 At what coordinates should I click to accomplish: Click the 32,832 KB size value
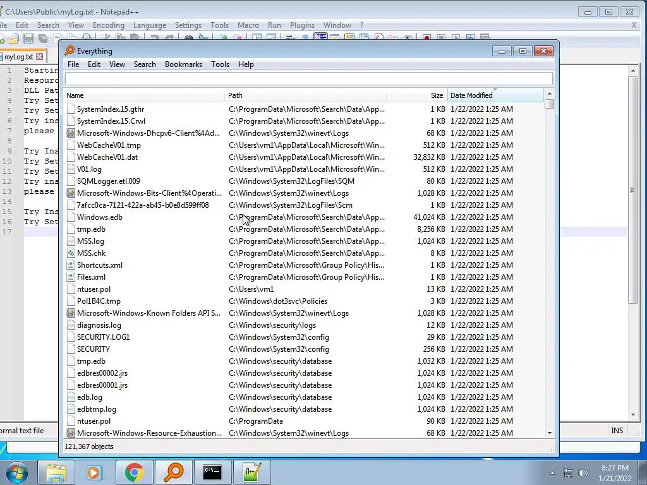tap(429, 157)
